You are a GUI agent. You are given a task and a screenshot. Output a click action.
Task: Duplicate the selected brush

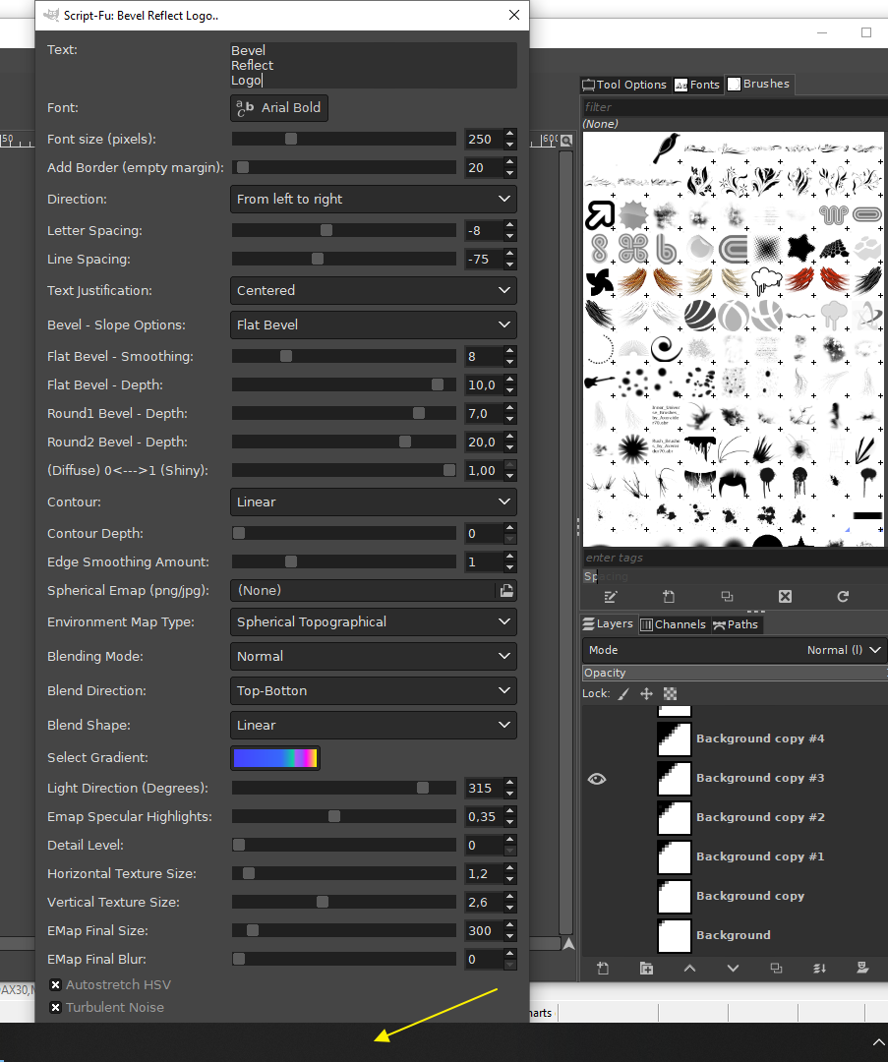[727, 597]
